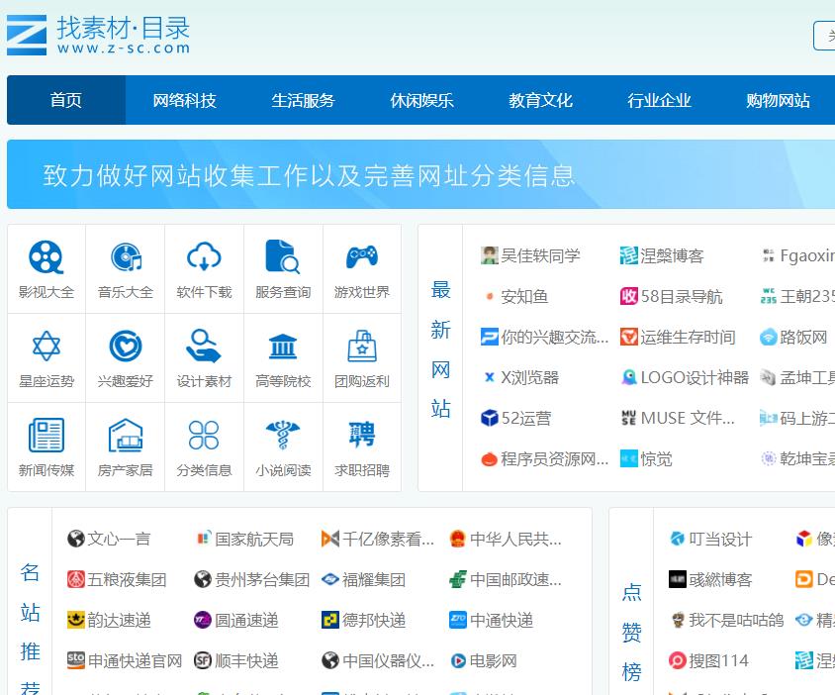Click the 顺丰快递 SF favicon
The height and width of the screenshot is (695, 835).
click(203, 661)
